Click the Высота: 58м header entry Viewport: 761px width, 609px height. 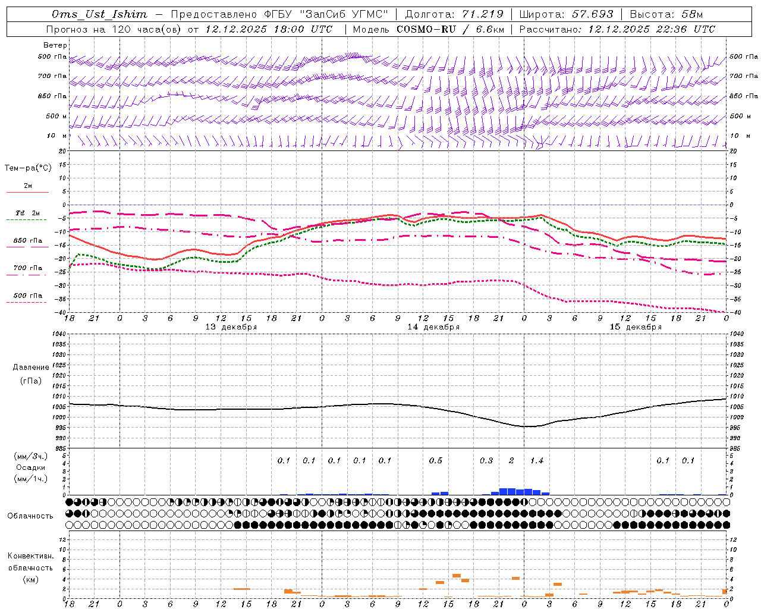(666, 14)
